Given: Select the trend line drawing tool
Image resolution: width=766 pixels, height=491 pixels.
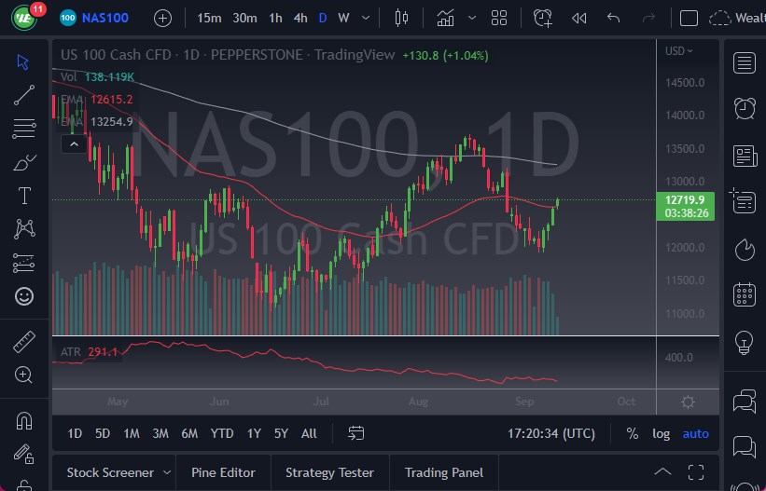Looking at the screenshot, I should pyautogui.click(x=24, y=95).
